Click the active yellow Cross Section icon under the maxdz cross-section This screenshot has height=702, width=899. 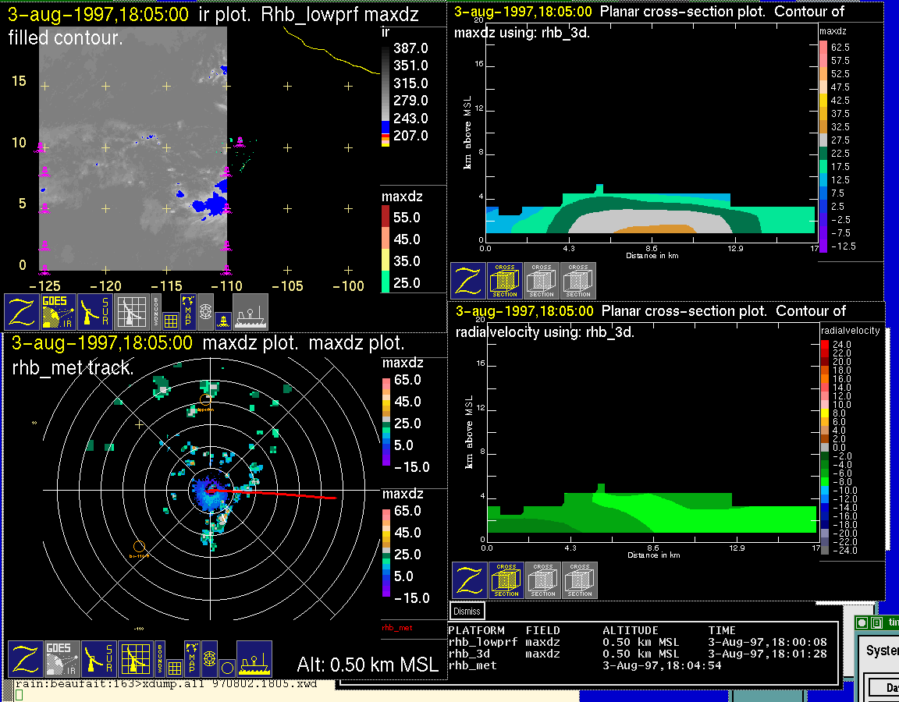[x=505, y=281]
